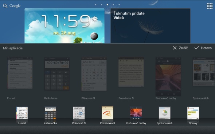The height and width of the screenshot is (134, 215).
Task: Select Plánovač S icon in bottom tray
Action: tap(79, 113)
